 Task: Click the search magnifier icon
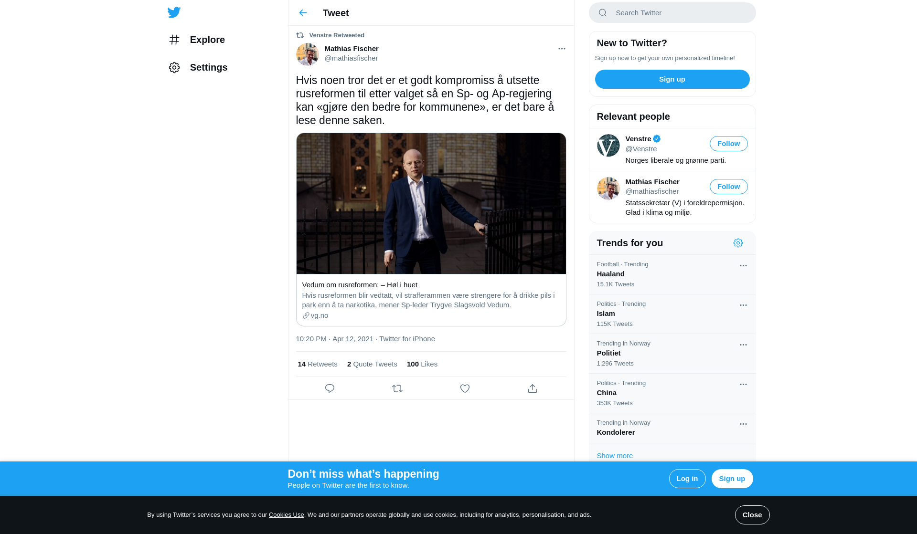click(603, 13)
